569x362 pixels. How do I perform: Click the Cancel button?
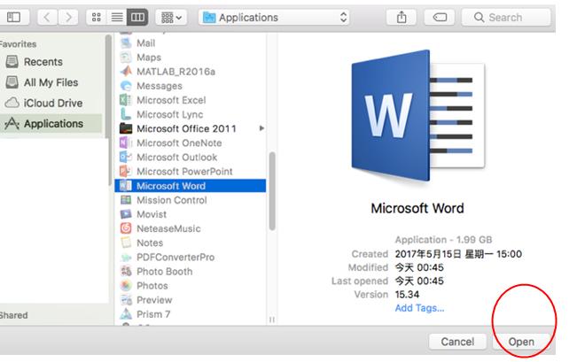click(457, 342)
